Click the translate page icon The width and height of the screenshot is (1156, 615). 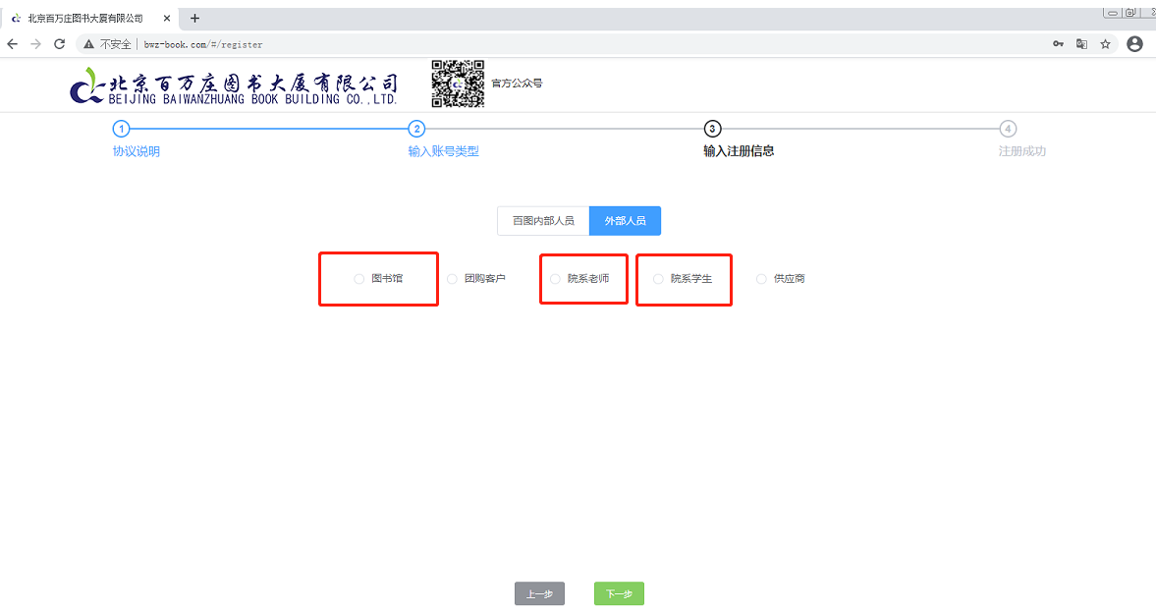pyautogui.click(x=1081, y=44)
